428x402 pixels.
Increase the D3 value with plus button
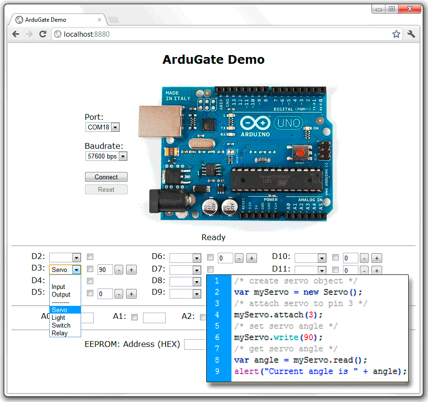[131, 270]
